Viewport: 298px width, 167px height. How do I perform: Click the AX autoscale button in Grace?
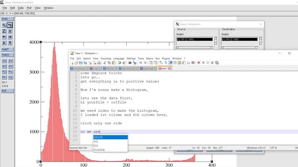[x=4, y=66]
